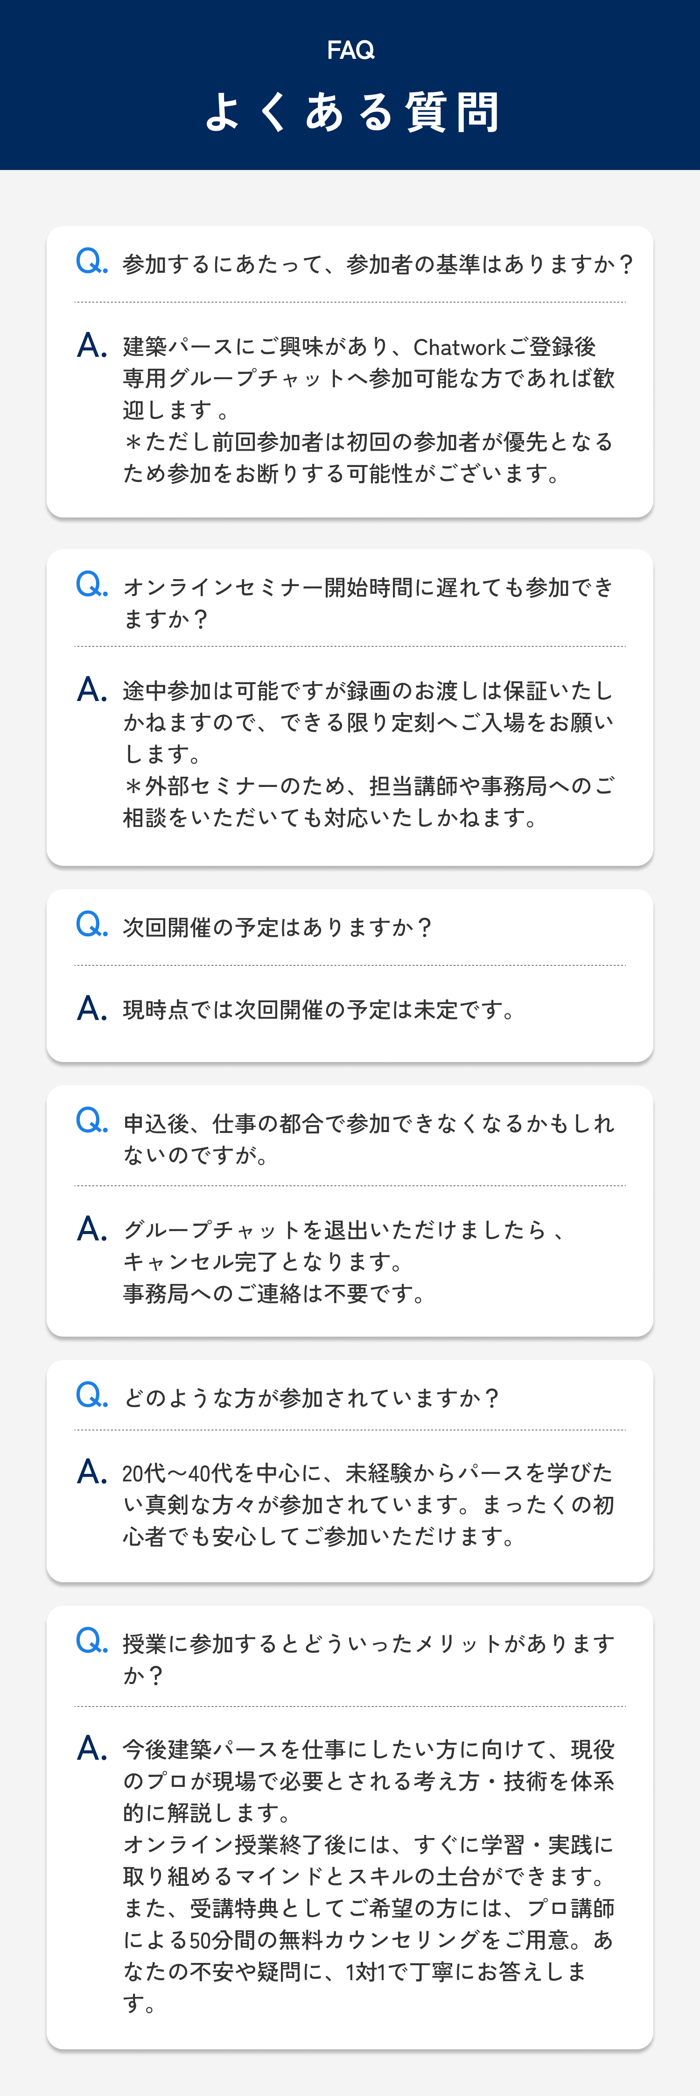This screenshot has width=700, height=2096.
Task: Click the Q. icon of the どのような方 question
Action: [91, 1395]
